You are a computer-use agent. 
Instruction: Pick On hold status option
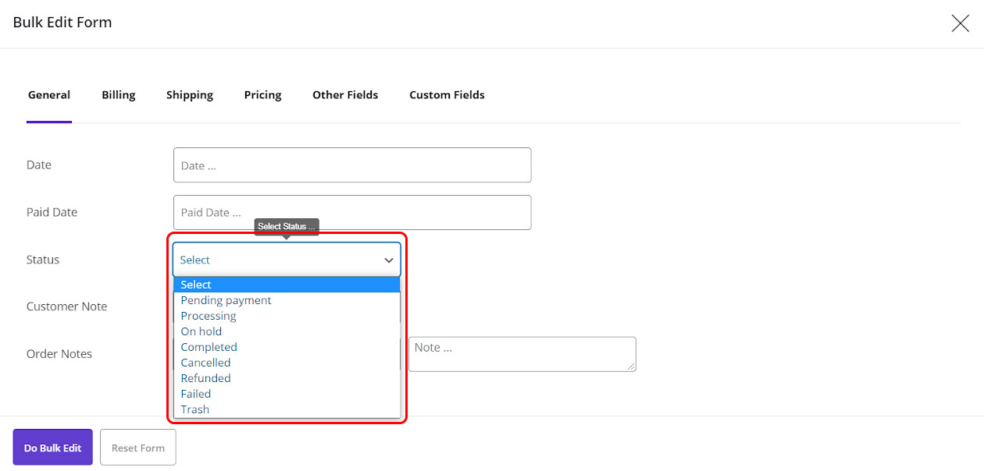tap(201, 331)
